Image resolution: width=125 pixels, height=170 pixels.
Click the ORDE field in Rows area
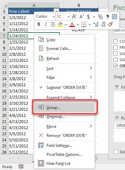coord(120,126)
